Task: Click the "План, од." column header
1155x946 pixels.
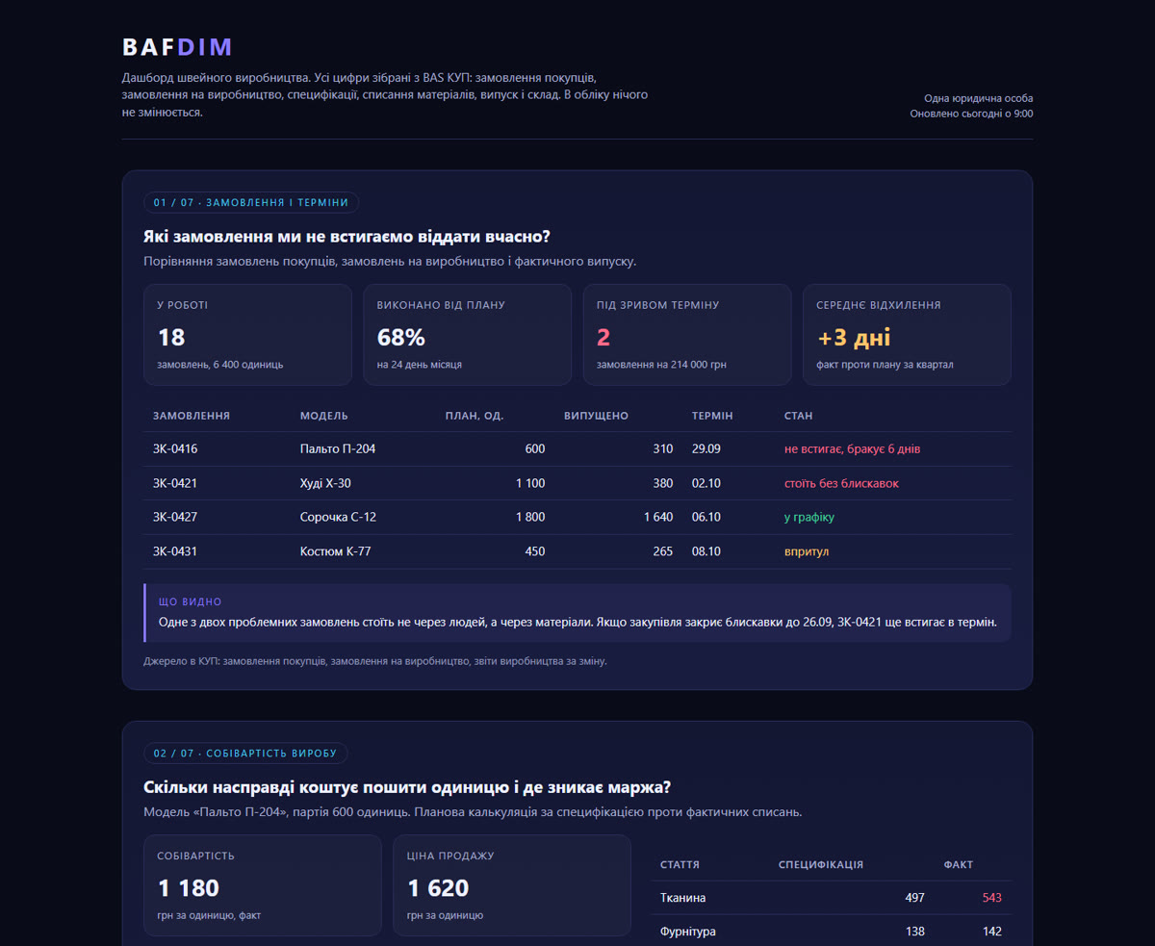Action: [x=475, y=416]
